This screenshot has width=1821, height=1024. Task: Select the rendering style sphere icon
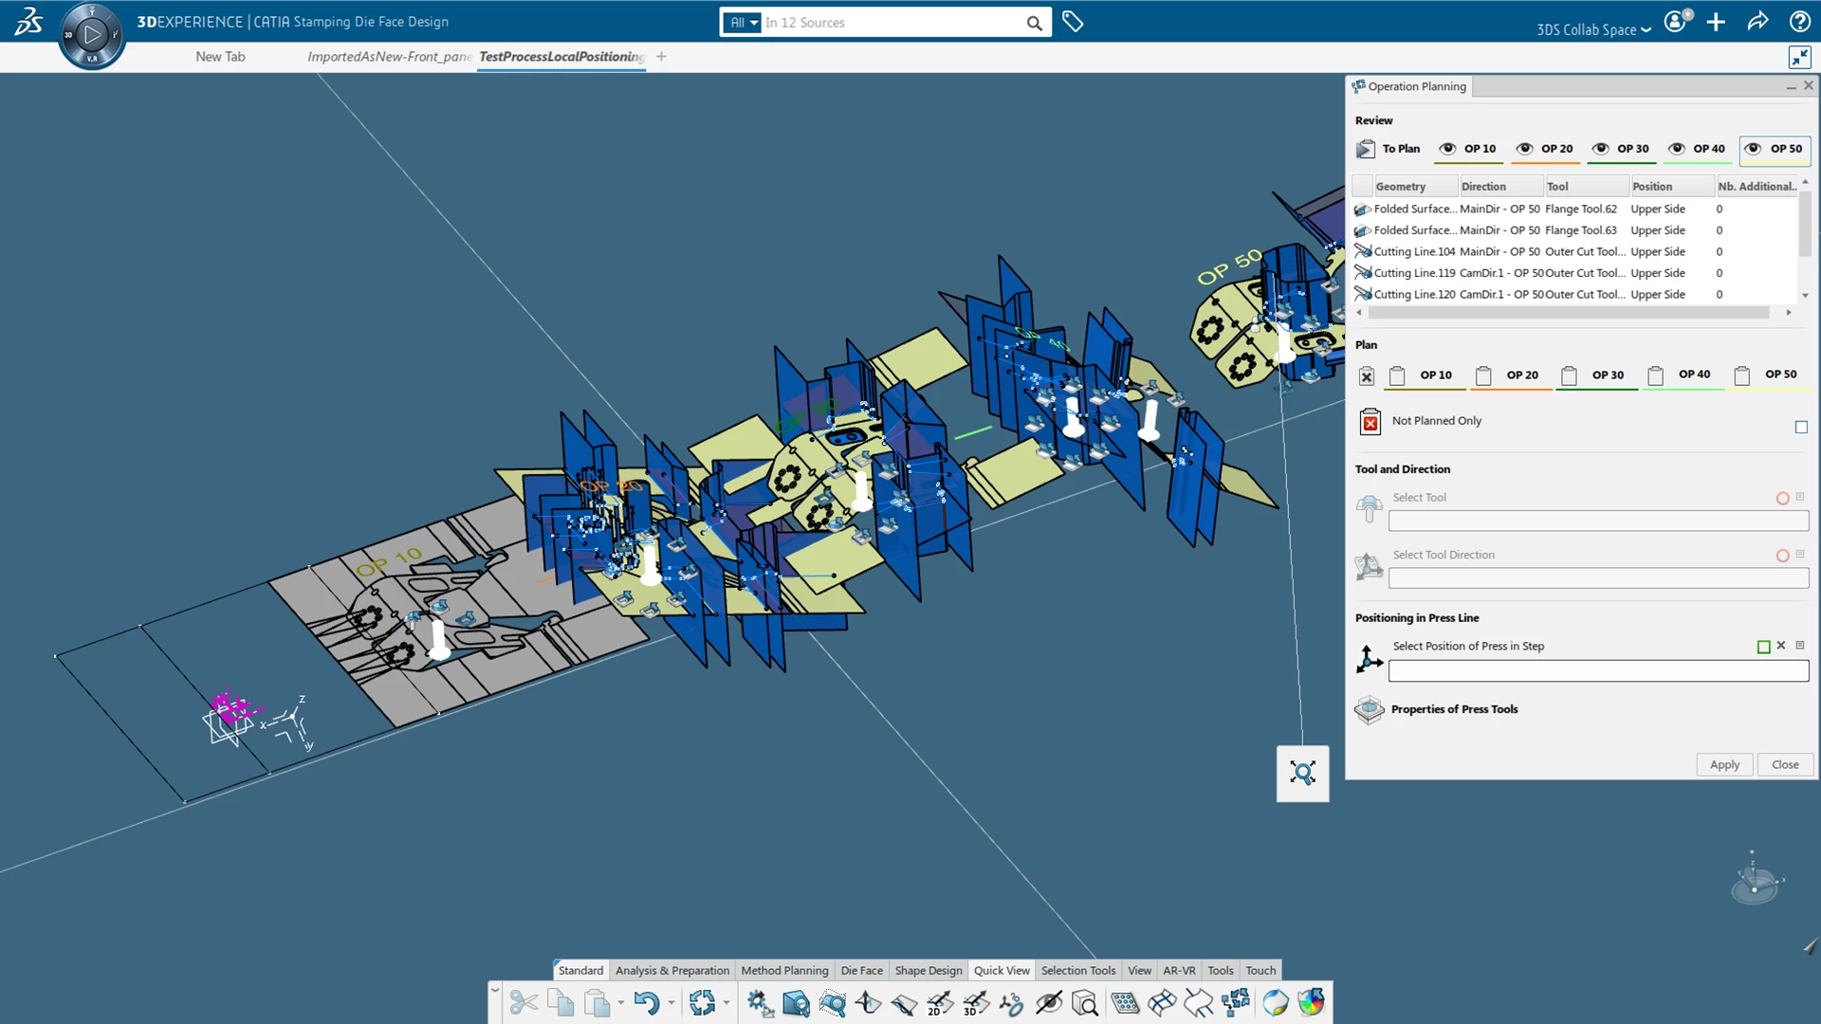(x=1275, y=1002)
